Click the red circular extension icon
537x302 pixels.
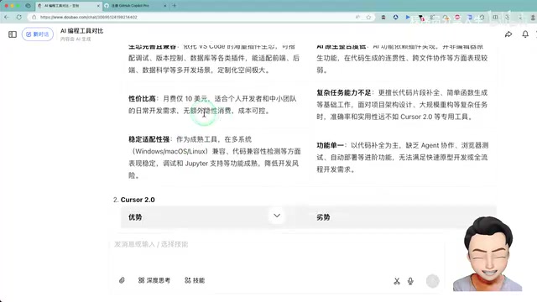[x=457, y=17]
